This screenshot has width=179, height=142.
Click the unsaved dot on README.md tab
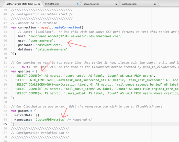coord(78,4)
